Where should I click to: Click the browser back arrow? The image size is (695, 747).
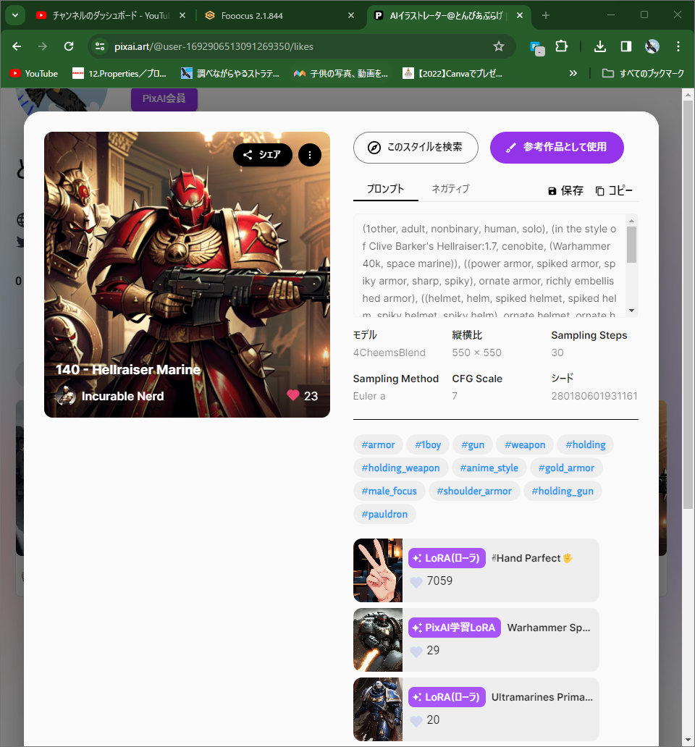[x=17, y=46]
